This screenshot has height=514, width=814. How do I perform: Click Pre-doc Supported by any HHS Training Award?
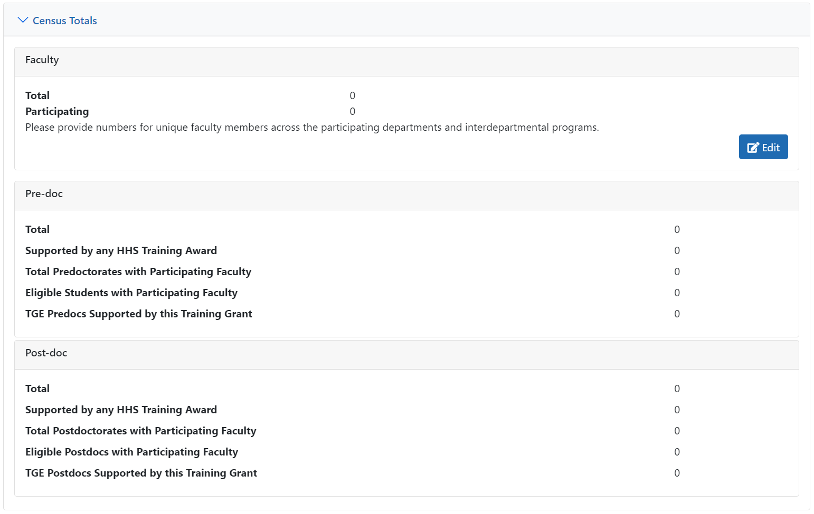tap(121, 250)
